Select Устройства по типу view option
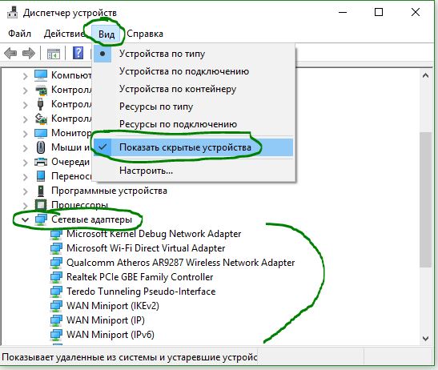The image size is (438, 370). (x=193, y=54)
